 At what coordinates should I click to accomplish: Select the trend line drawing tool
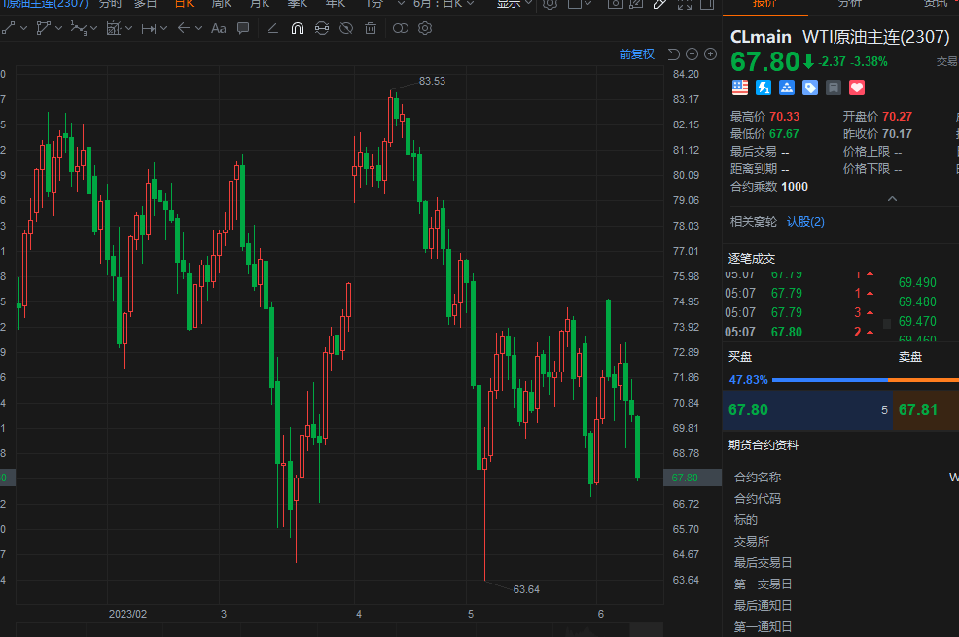pos(9,28)
